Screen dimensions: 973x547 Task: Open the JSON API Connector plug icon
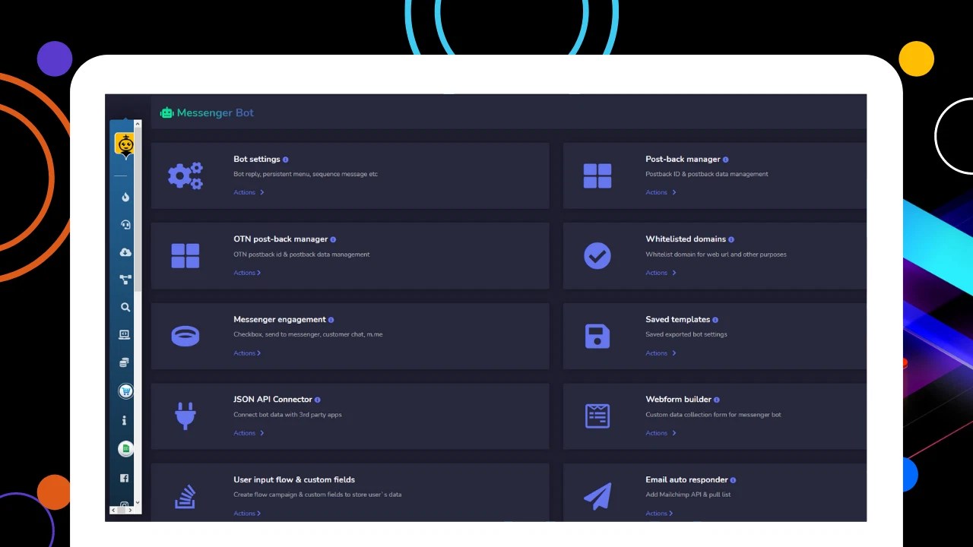(185, 416)
